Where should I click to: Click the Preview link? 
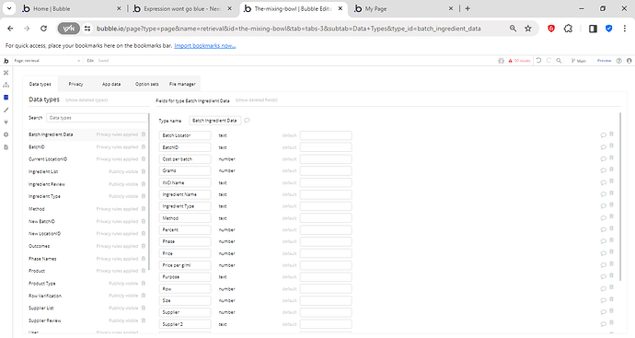[x=604, y=61]
